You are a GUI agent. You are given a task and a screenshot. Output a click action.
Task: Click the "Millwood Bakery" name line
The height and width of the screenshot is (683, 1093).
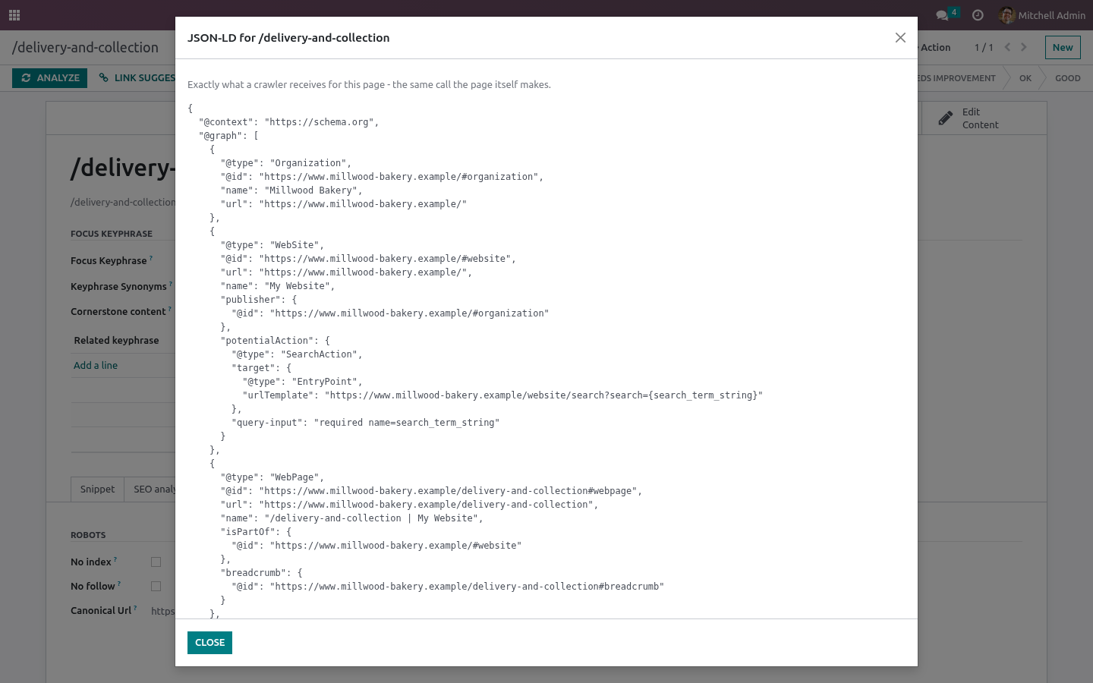(291, 190)
